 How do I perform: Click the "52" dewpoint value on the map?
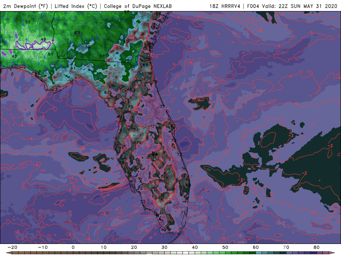(28, 22)
